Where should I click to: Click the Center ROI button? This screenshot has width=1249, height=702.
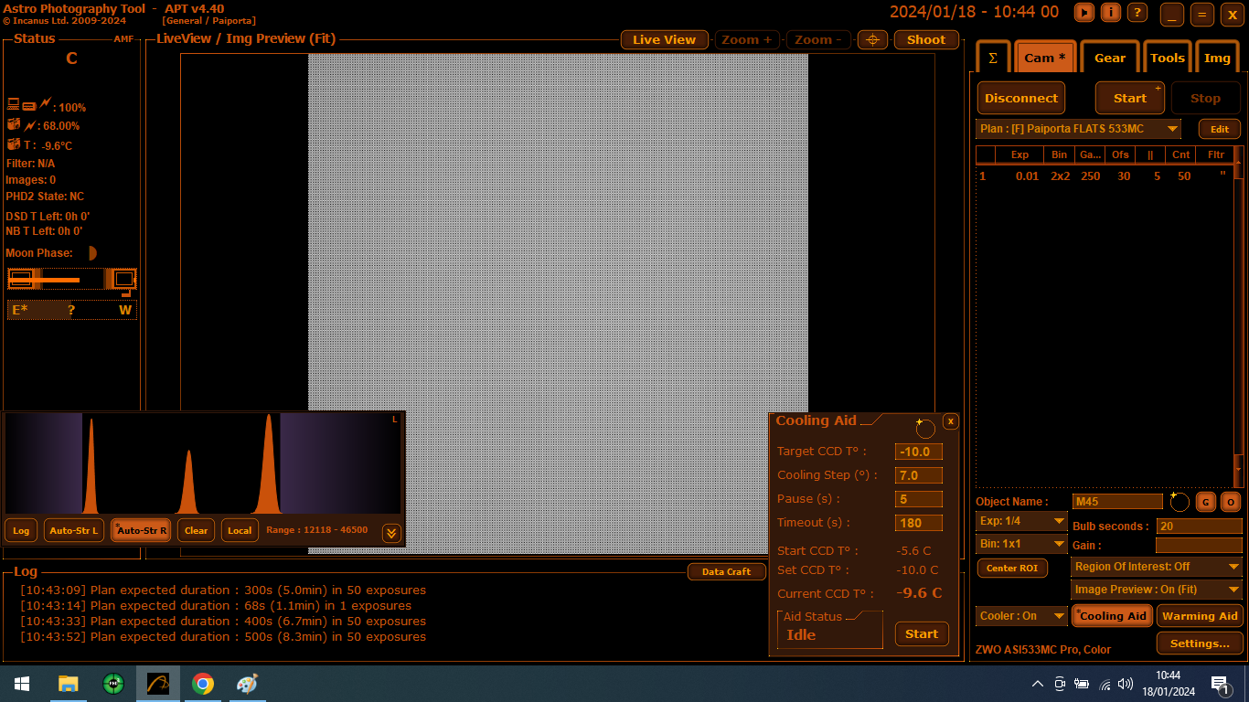[1013, 568]
